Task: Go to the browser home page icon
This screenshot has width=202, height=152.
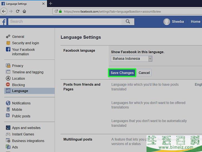Action: (24, 11)
